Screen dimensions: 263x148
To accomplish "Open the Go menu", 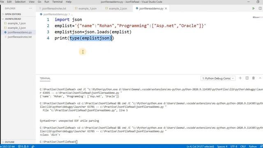I will click(39, 2).
